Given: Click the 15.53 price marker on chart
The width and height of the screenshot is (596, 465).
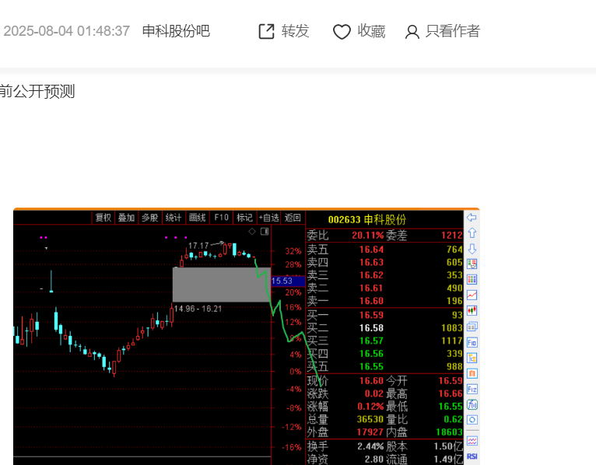Looking at the screenshot, I should click(288, 281).
